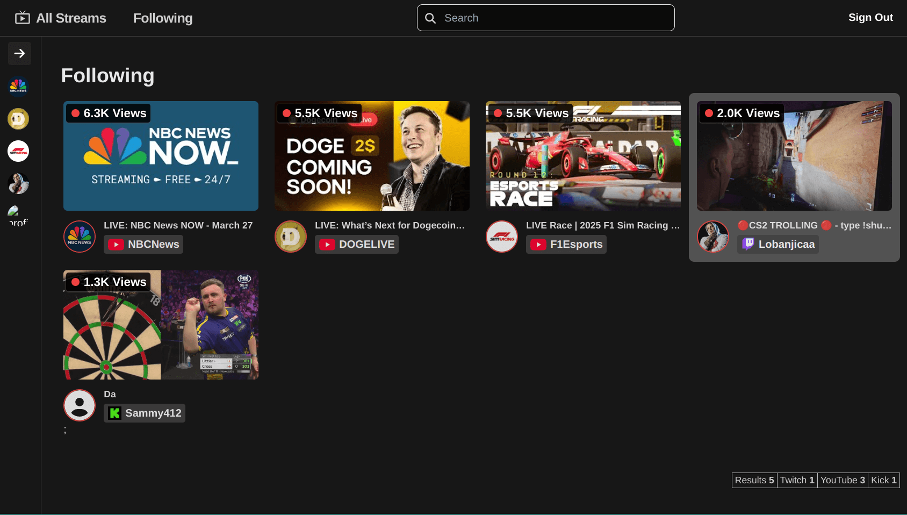Click Lobanjicaa round avatar beside the title

pos(713,237)
